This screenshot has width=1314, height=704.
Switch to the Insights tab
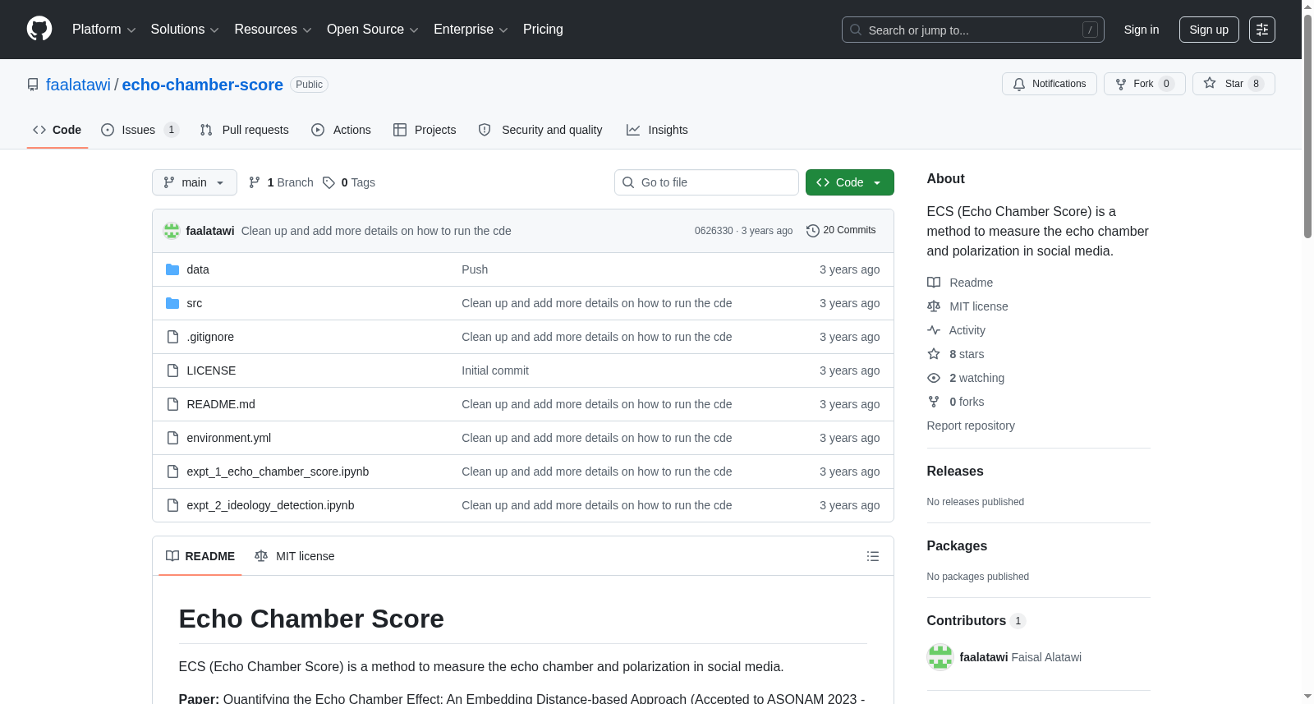pos(657,130)
